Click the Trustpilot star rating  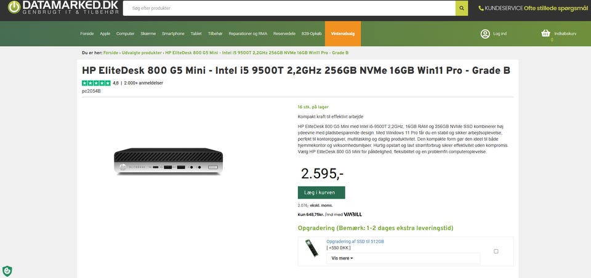[96, 83]
